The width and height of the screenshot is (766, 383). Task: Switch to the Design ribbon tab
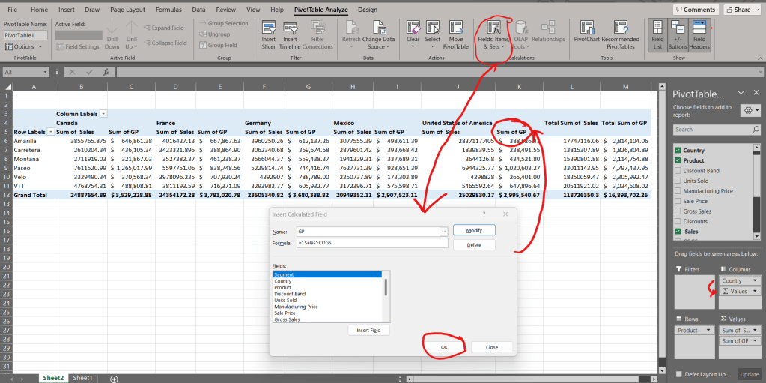(368, 10)
